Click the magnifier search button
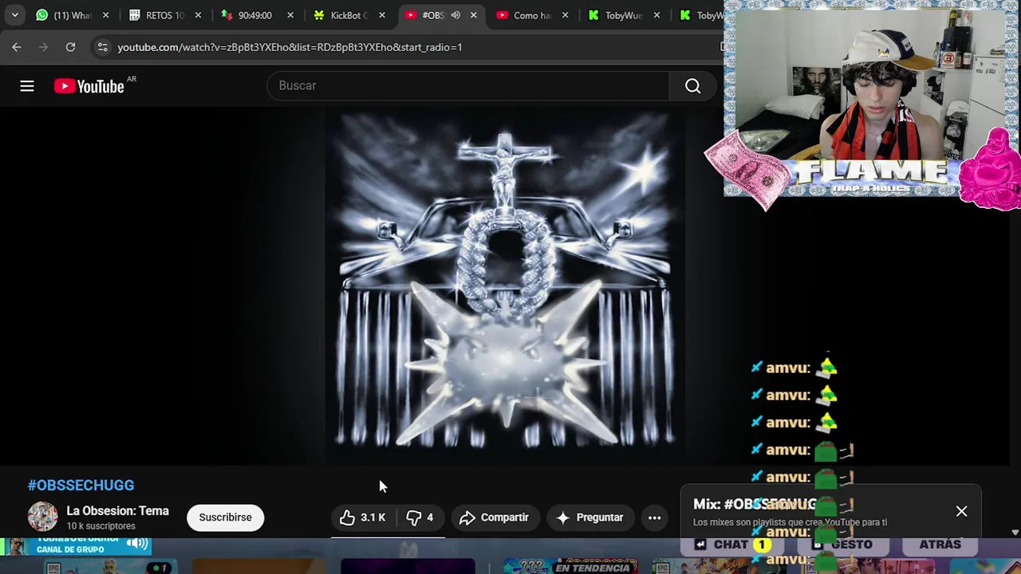Screen dimensions: 1021x574 692,85
